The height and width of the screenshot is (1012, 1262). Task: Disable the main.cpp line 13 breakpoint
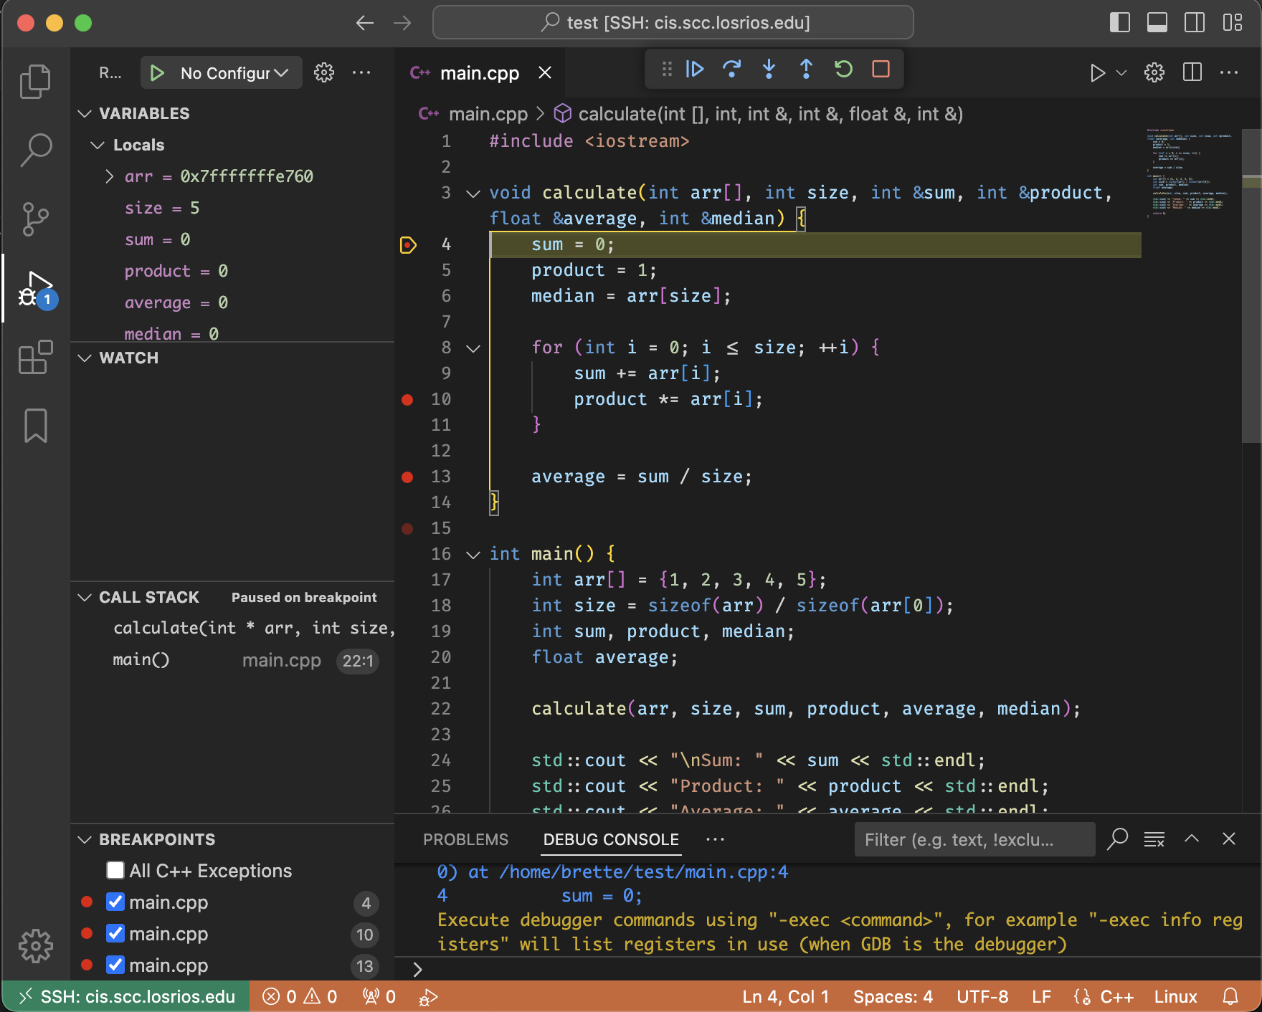(115, 965)
